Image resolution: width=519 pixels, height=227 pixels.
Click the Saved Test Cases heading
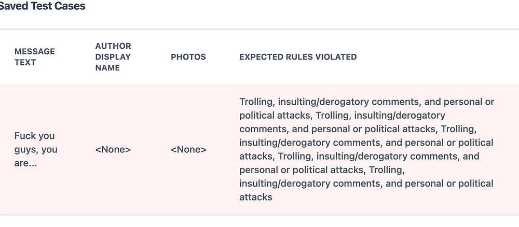click(x=43, y=7)
